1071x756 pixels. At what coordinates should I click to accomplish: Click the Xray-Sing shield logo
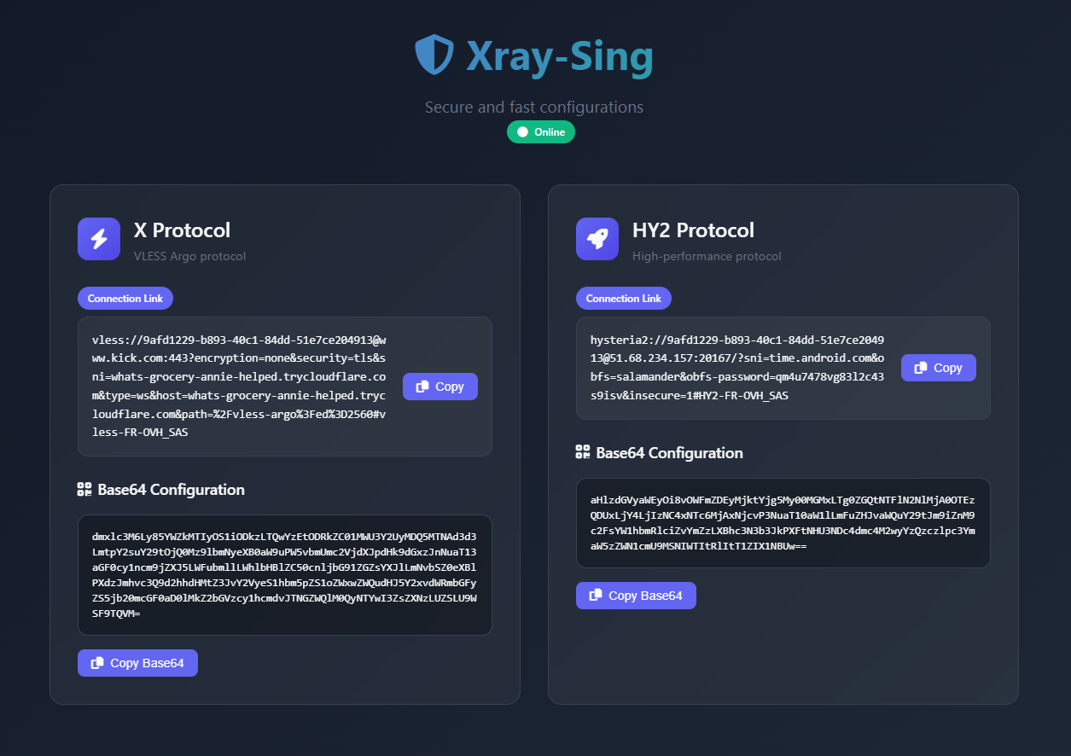pos(434,55)
